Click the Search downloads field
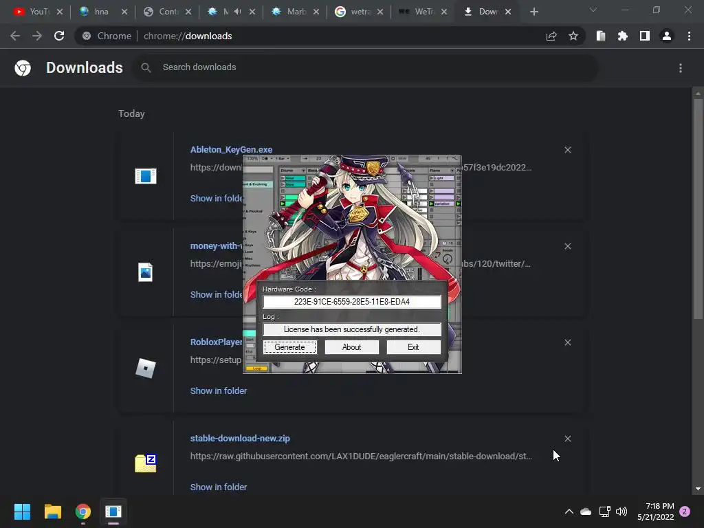The height and width of the screenshot is (528, 704). coord(364,67)
